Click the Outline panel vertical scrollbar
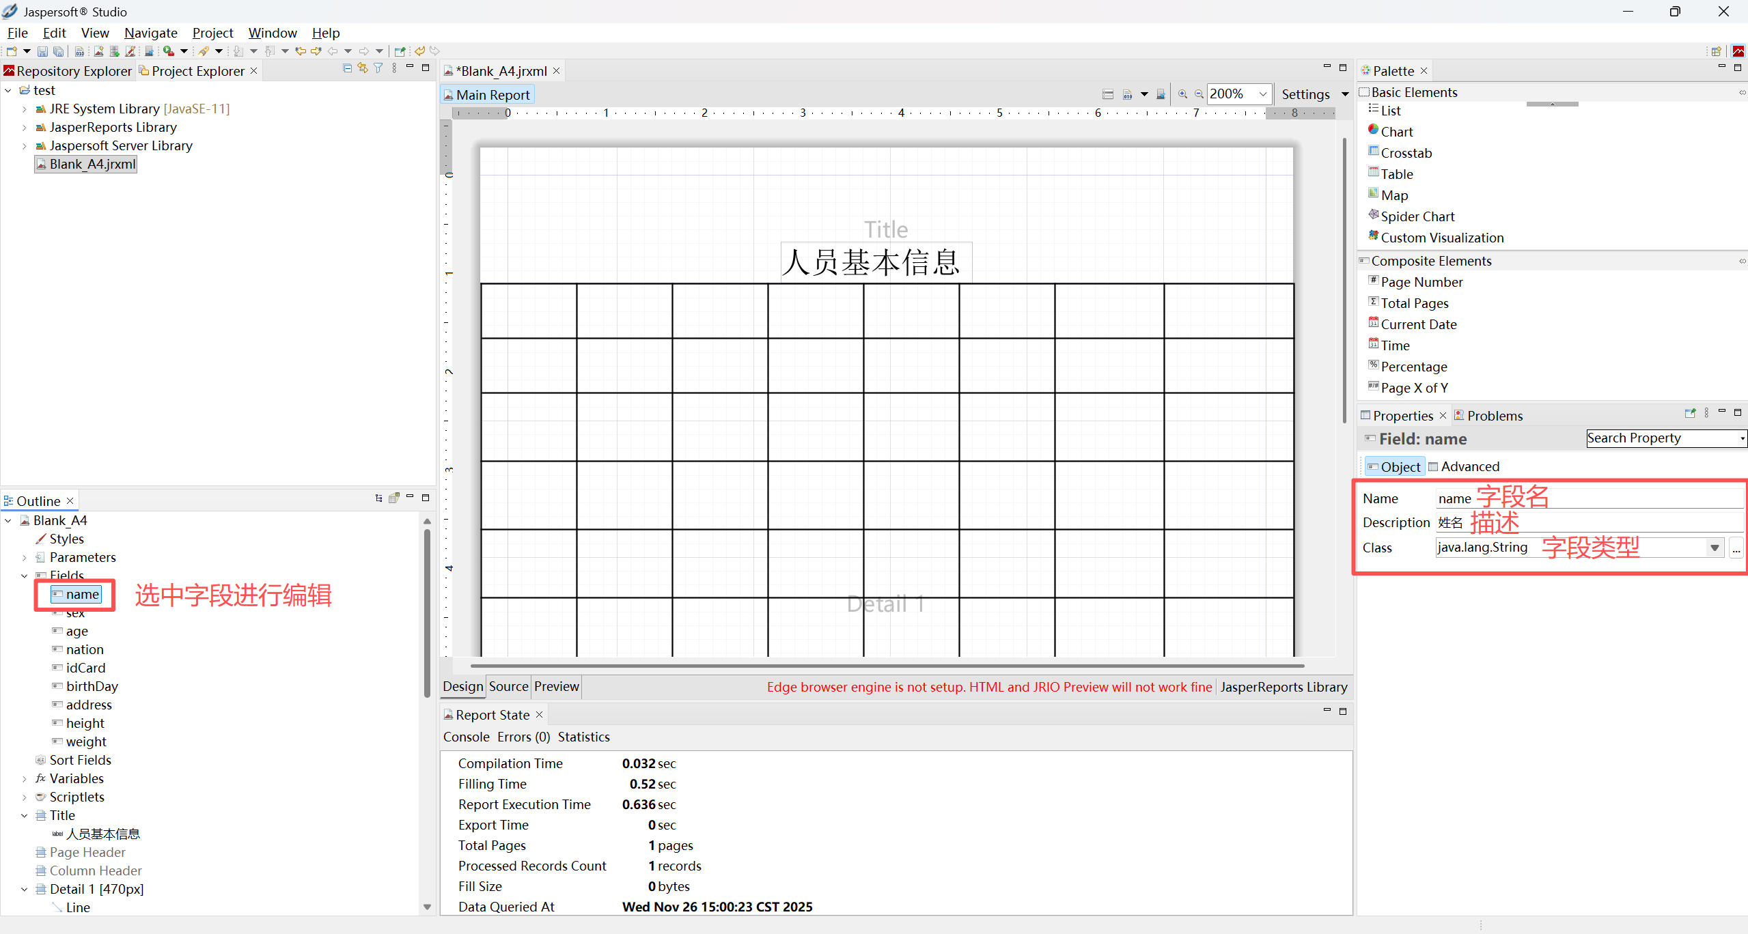The width and height of the screenshot is (1748, 934). tap(427, 614)
